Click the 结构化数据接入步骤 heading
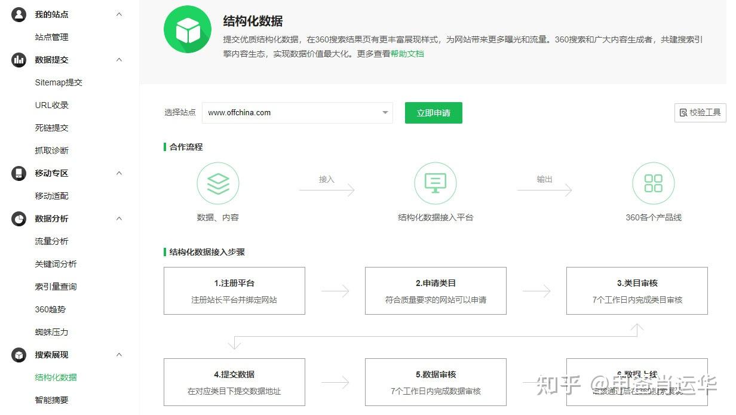 pos(207,252)
